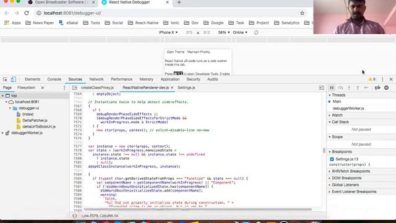The image size is (396, 223).
Task: Click the step debugger icon
Action: (366, 88)
